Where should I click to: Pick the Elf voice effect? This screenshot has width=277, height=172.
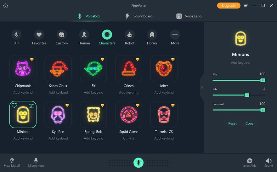(93, 69)
